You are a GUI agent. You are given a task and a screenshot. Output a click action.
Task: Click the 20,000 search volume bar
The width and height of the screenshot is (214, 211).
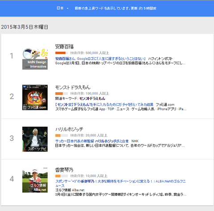point(62,136)
